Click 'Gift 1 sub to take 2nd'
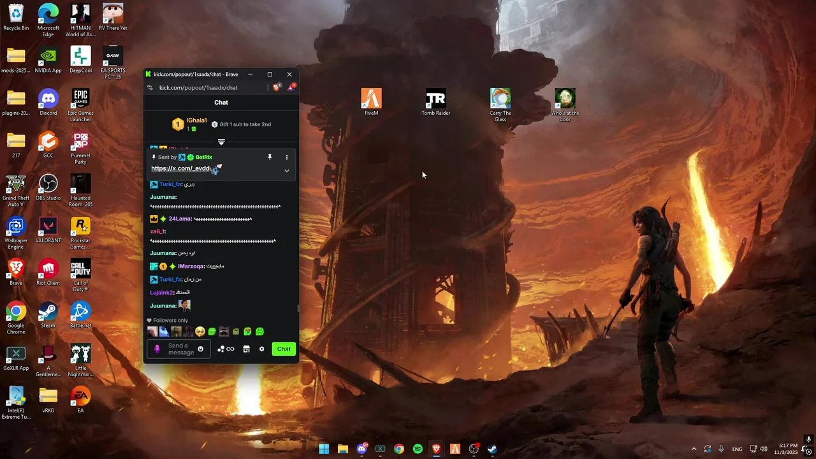816x459 pixels. [x=245, y=124]
